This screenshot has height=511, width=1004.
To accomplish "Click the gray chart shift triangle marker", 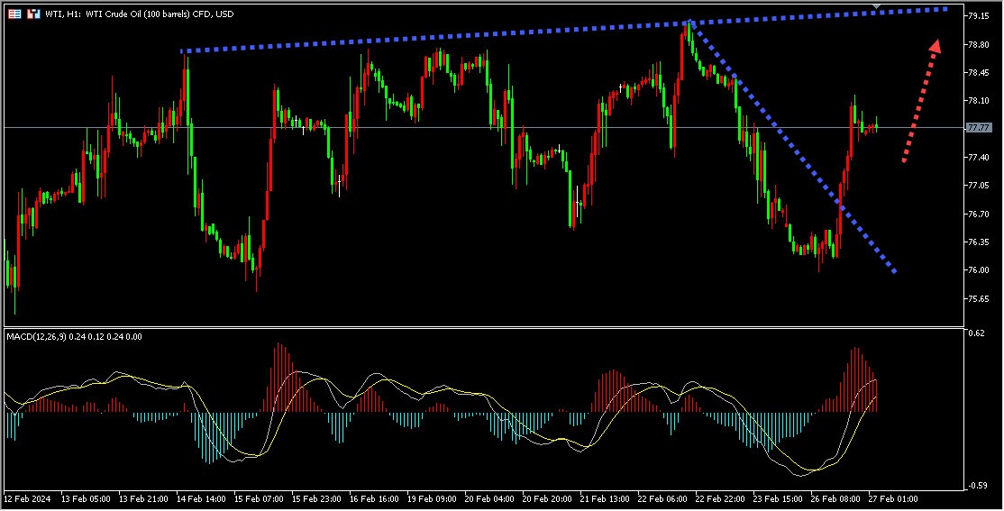I will 877,5.
